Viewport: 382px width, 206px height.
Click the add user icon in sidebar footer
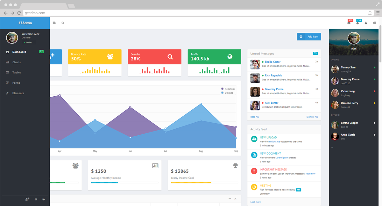coord(27,199)
